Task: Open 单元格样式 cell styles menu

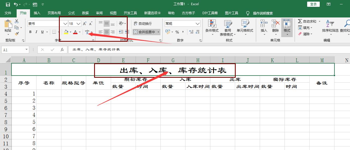Action: point(245,28)
